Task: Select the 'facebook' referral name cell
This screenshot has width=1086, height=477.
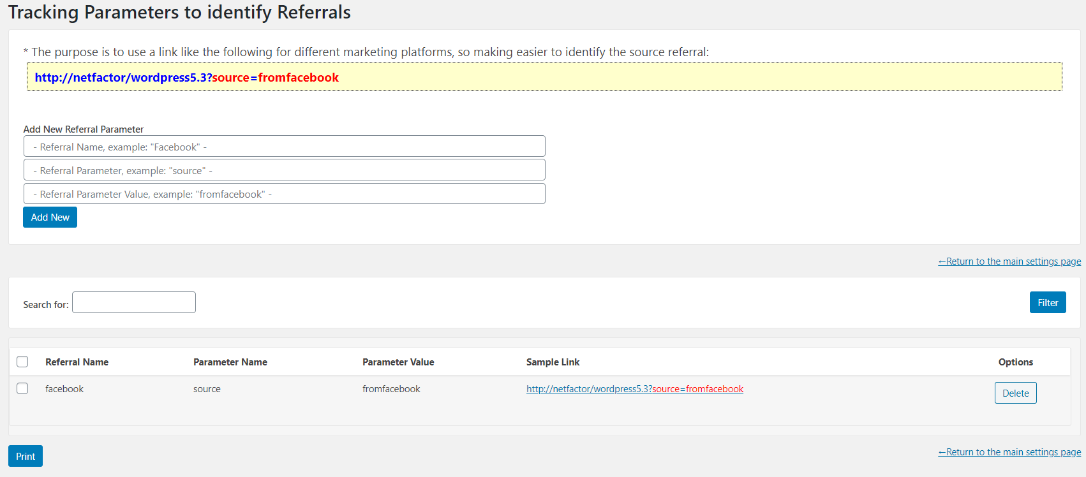Action: click(x=64, y=389)
